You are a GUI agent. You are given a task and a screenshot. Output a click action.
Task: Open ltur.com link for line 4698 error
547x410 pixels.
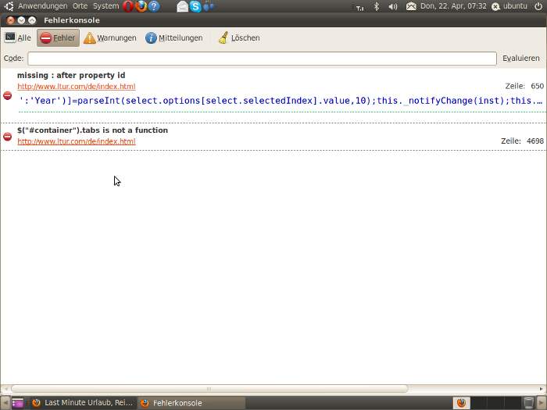pyautogui.click(x=77, y=141)
